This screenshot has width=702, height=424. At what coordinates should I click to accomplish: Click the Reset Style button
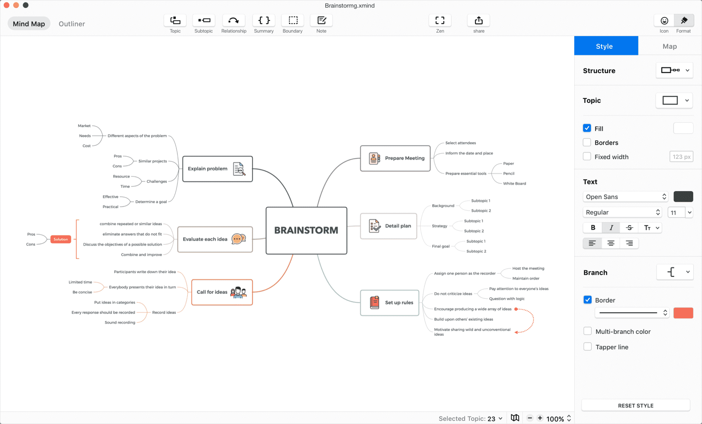(x=636, y=405)
